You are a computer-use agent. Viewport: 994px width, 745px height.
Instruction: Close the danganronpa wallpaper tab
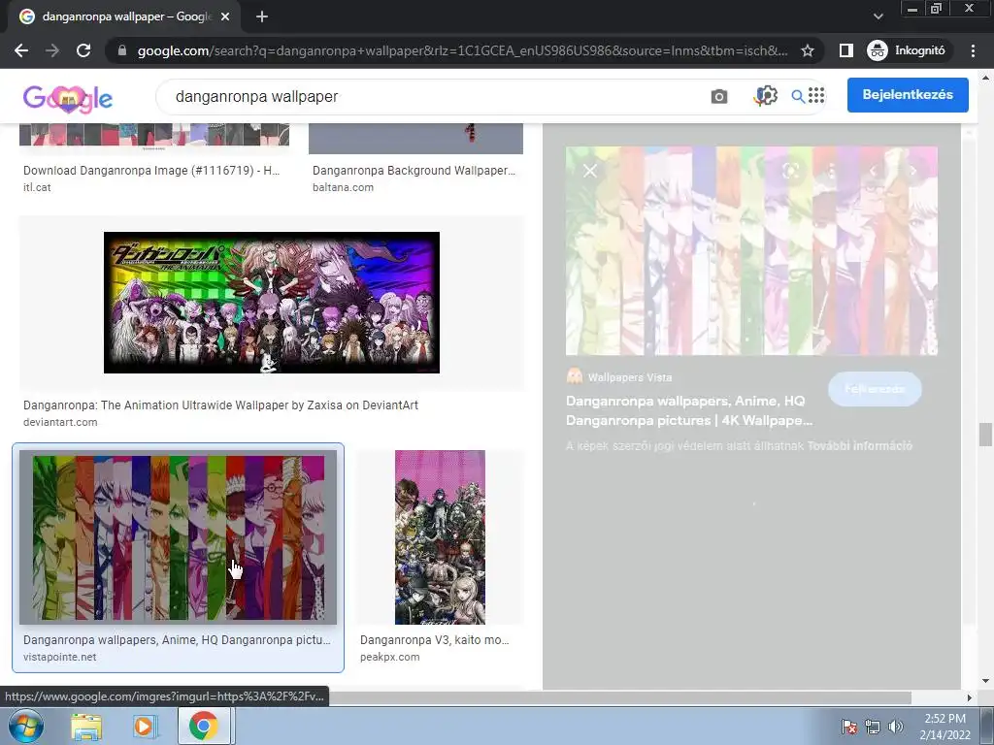225,17
